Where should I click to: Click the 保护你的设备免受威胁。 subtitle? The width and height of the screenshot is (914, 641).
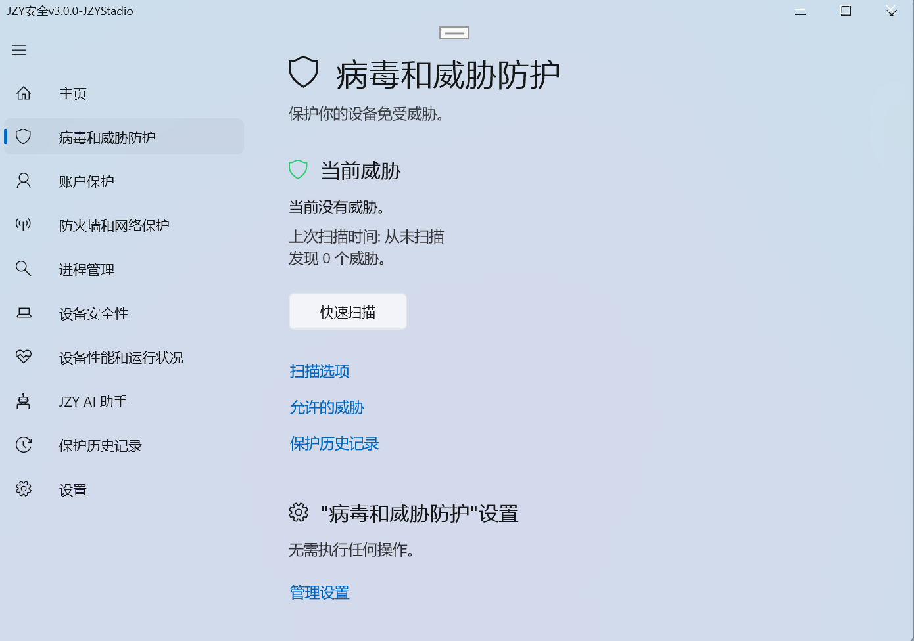click(366, 114)
